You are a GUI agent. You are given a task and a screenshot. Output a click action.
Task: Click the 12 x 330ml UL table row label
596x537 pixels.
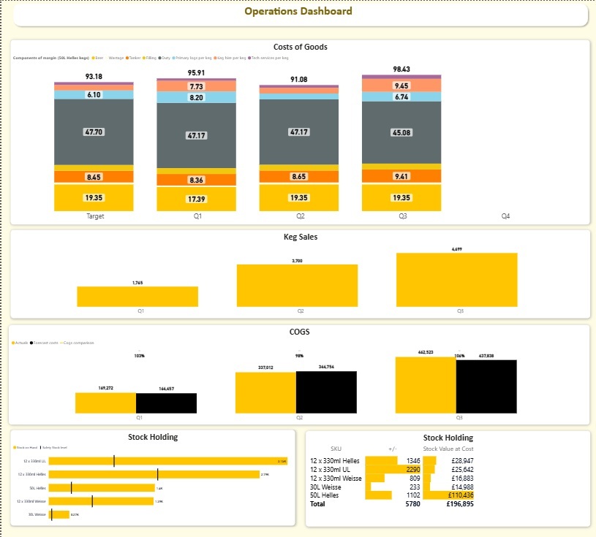(x=330, y=469)
